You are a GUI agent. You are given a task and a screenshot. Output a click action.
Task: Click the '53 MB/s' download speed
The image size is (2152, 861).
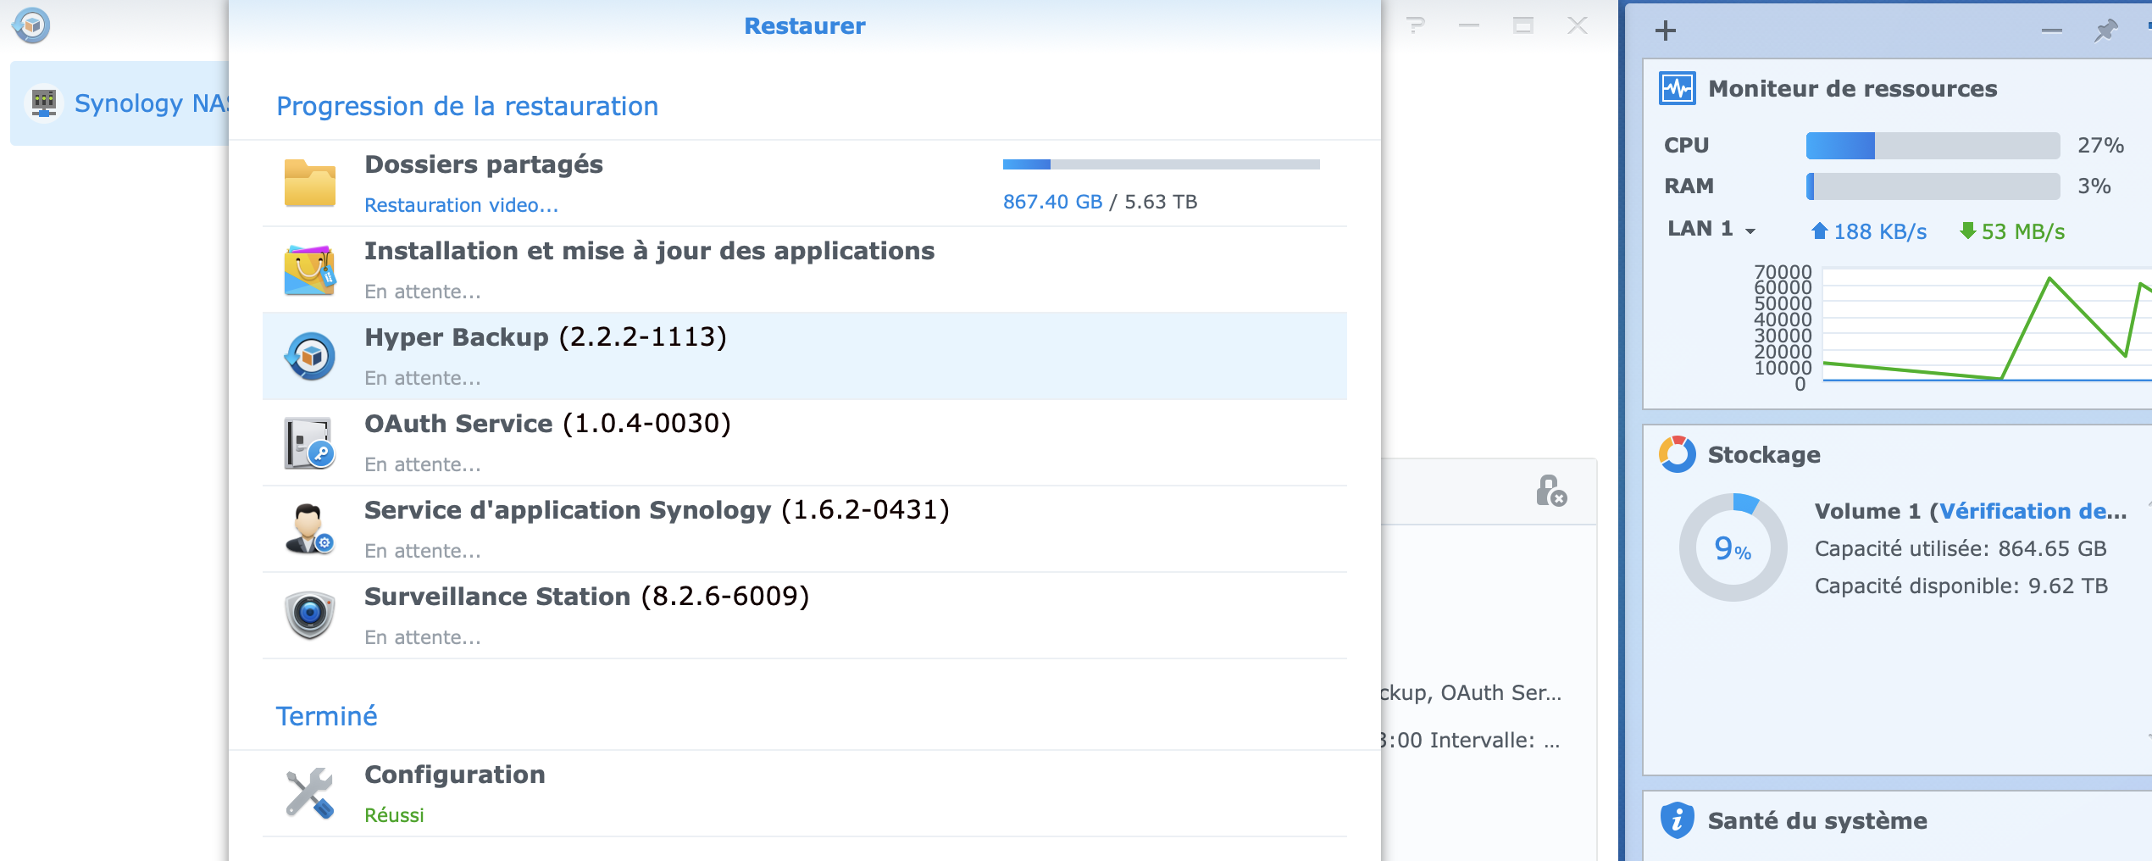point(2022,231)
